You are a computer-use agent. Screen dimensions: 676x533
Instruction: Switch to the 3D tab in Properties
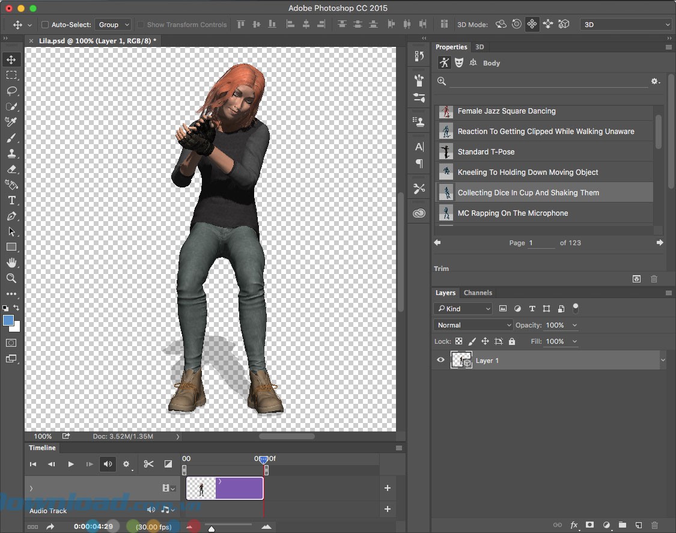click(x=480, y=46)
